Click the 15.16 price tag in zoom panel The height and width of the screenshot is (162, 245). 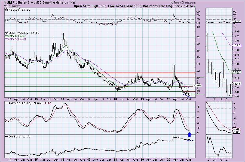[x=236, y=84]
